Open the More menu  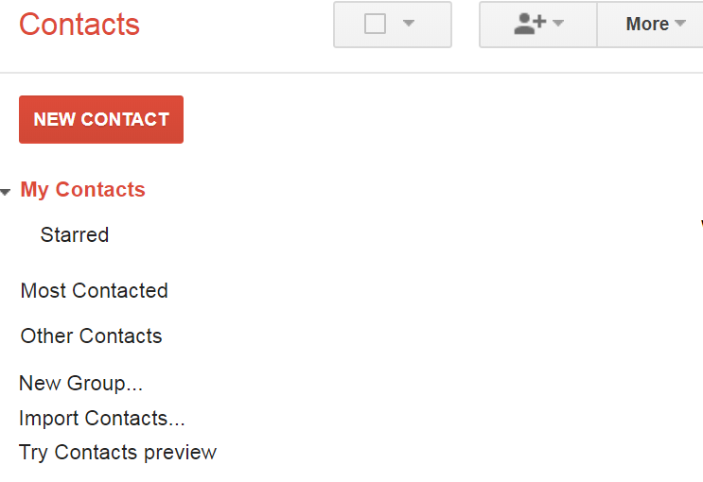click(x=647, y=25)
